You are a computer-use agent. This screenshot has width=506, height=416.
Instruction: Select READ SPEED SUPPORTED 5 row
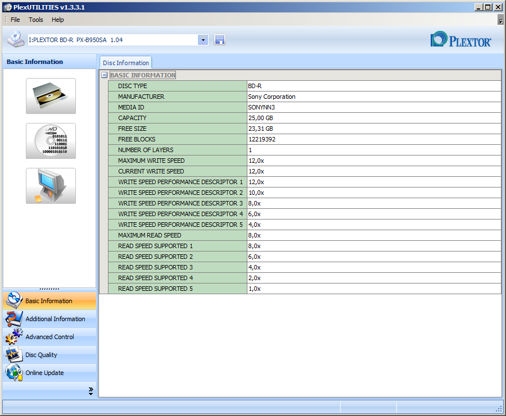305,289
